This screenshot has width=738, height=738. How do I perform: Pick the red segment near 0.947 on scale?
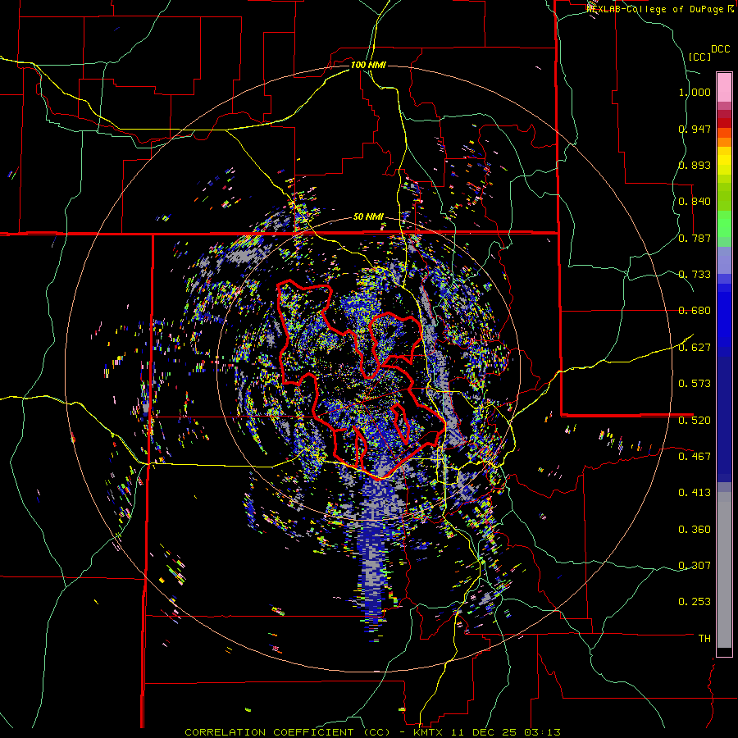click(x=724, y=123)
